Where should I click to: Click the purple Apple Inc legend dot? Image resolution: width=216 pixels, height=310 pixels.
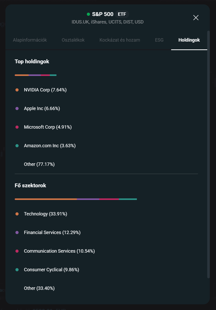17,109
